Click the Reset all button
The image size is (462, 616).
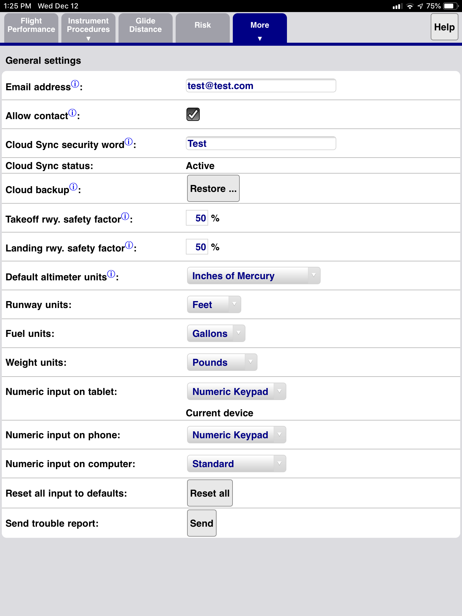[210, 493]
